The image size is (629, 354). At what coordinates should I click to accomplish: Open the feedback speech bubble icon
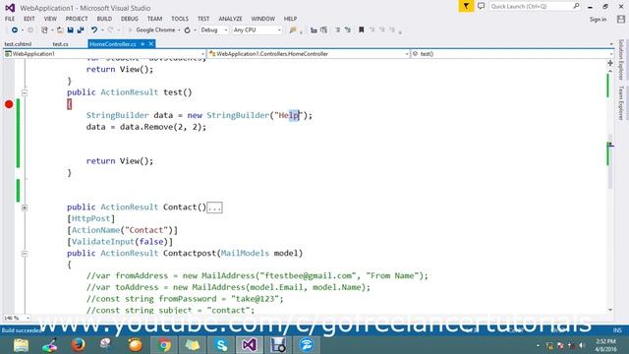click(481, 6)
